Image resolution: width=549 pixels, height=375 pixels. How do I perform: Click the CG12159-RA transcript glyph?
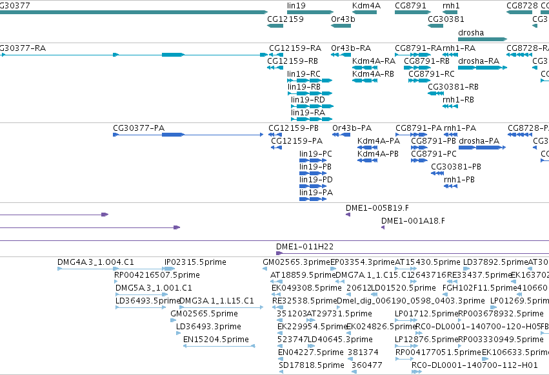point(276,55)
